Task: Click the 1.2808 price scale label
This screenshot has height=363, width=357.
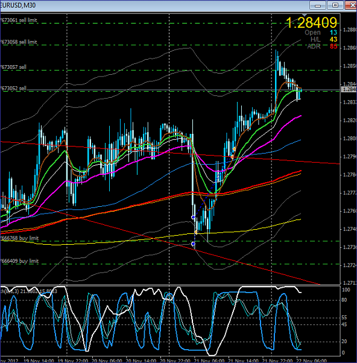Action: (350, 139)
